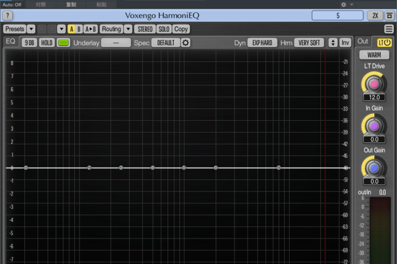397x264 pixels.
Task: Click the LT Drive knob
Action: [374, 84]
